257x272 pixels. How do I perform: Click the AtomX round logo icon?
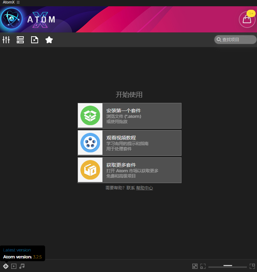12,19
